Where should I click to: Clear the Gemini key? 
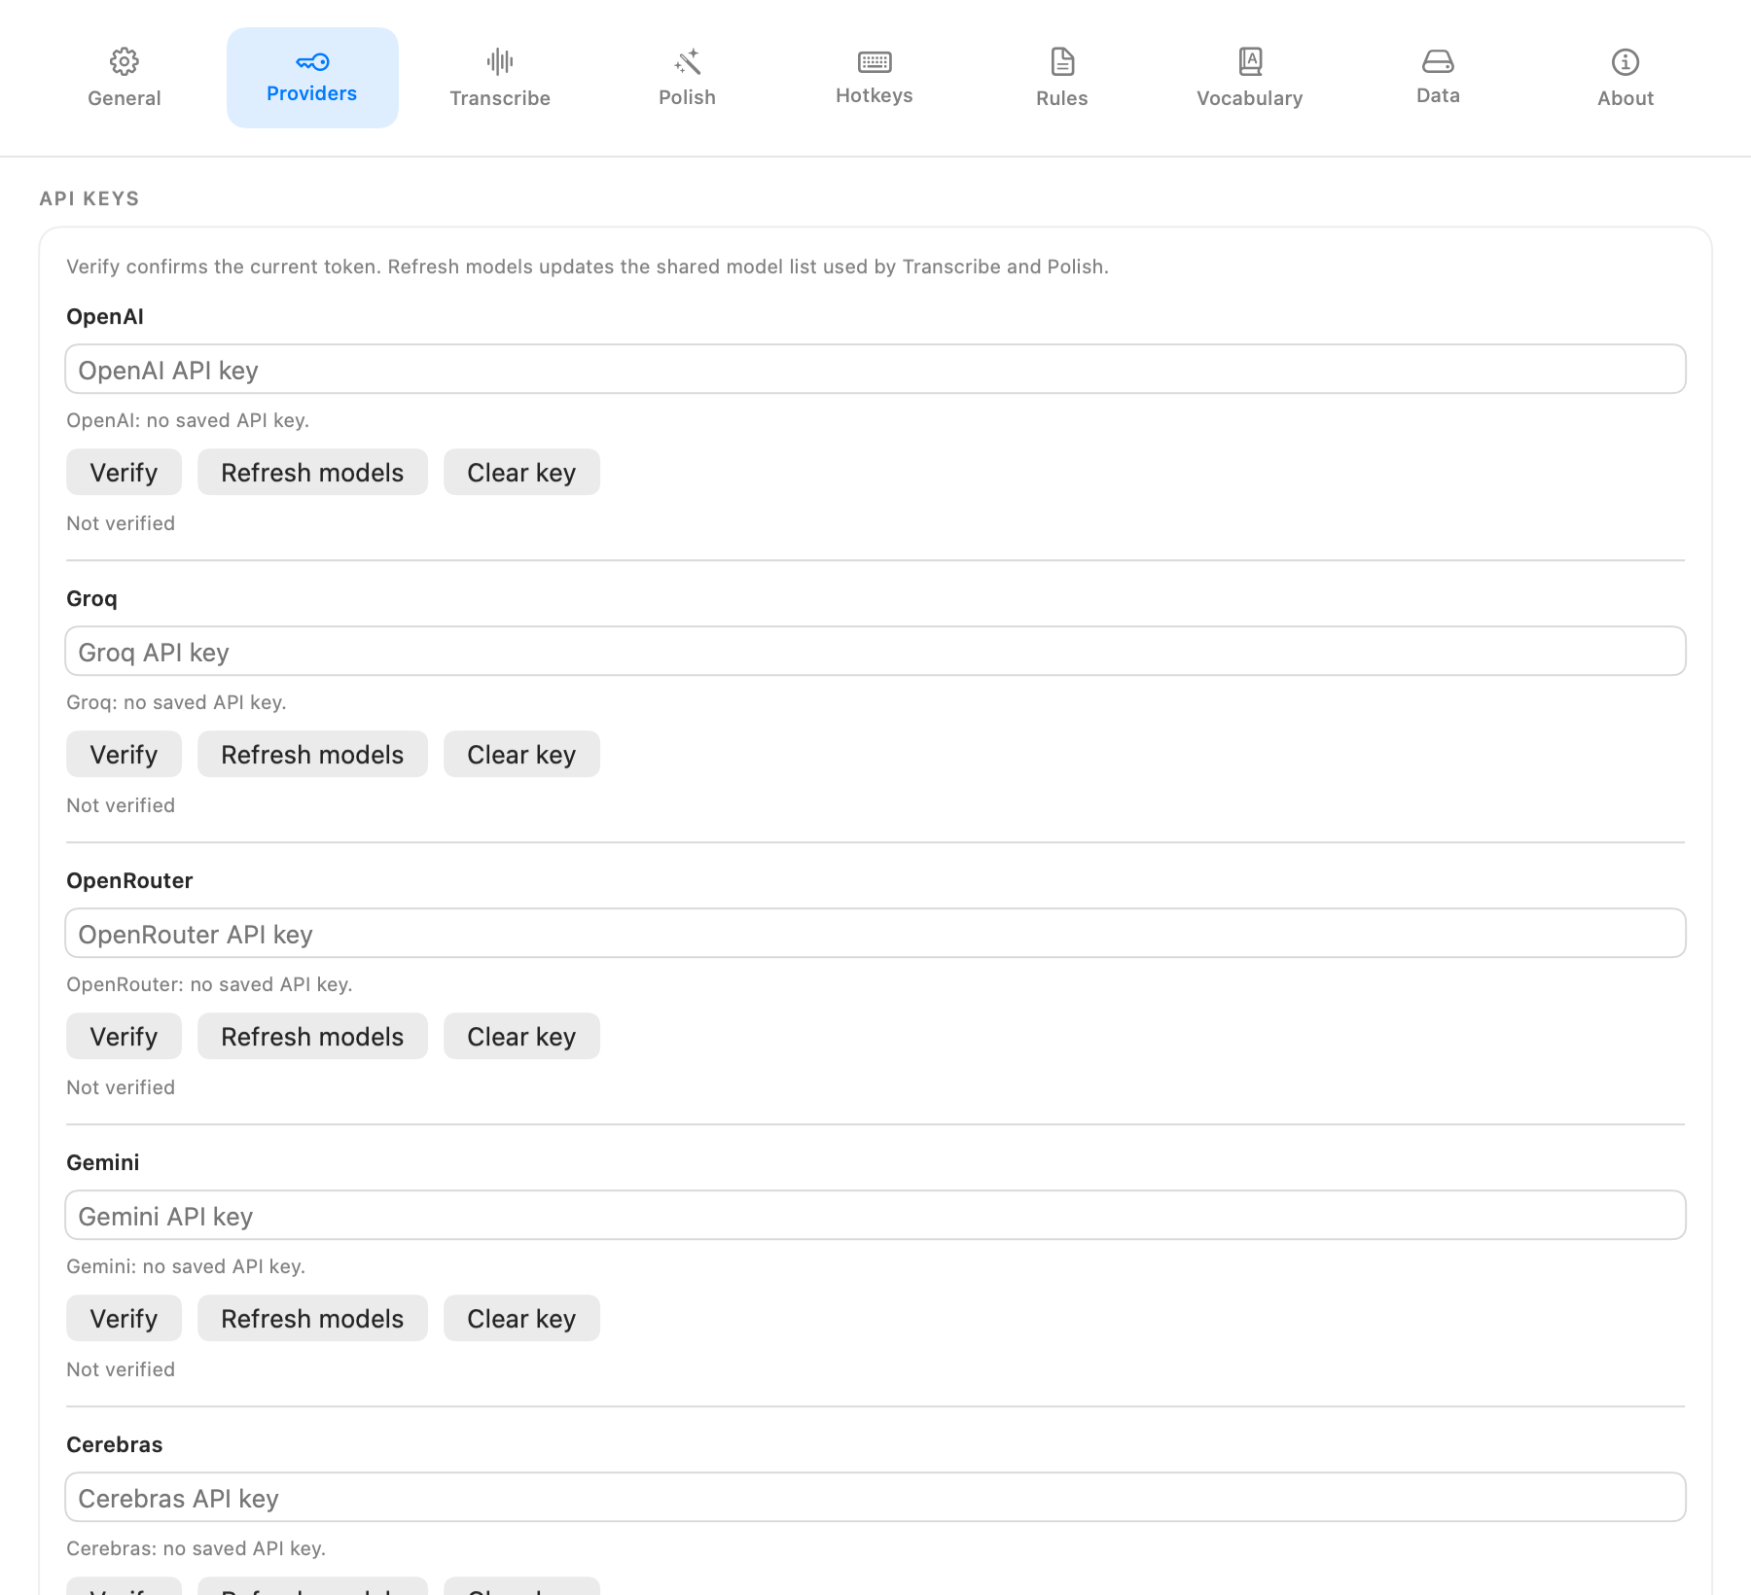[x=521, y=1319]
